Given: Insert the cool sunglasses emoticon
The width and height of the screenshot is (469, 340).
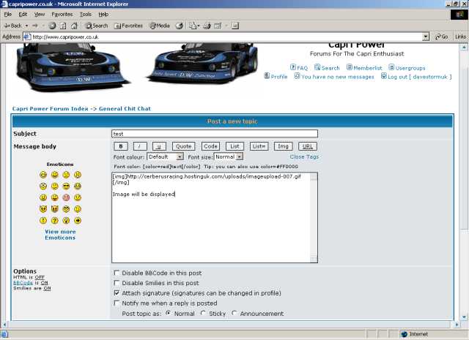Looking at the screenshot, I should pyautogui.click(x=66, y=186).
